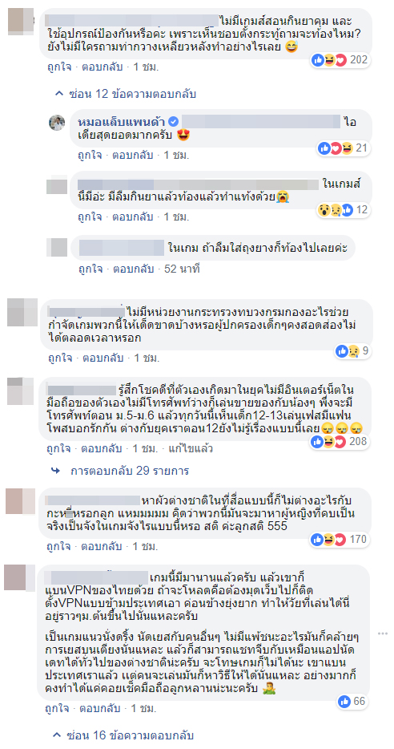Viewport: 394px width, 749px height.
Task: Click the reaction icons showing 170 reactions
Action: tap(340, 540)
